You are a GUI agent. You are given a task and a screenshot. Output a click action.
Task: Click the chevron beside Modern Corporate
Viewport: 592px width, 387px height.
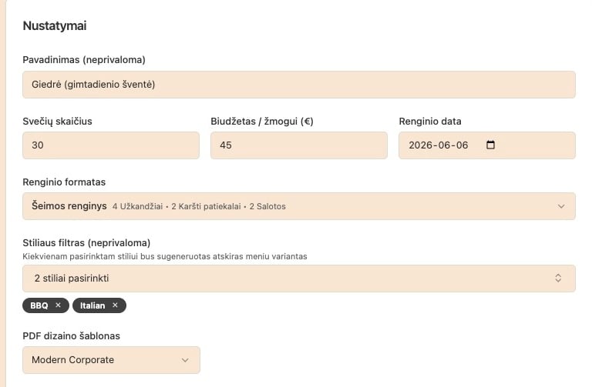click(x=185, y=359)
